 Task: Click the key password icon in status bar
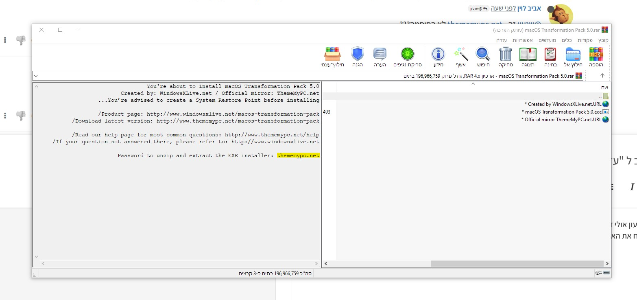click(598, 273)
